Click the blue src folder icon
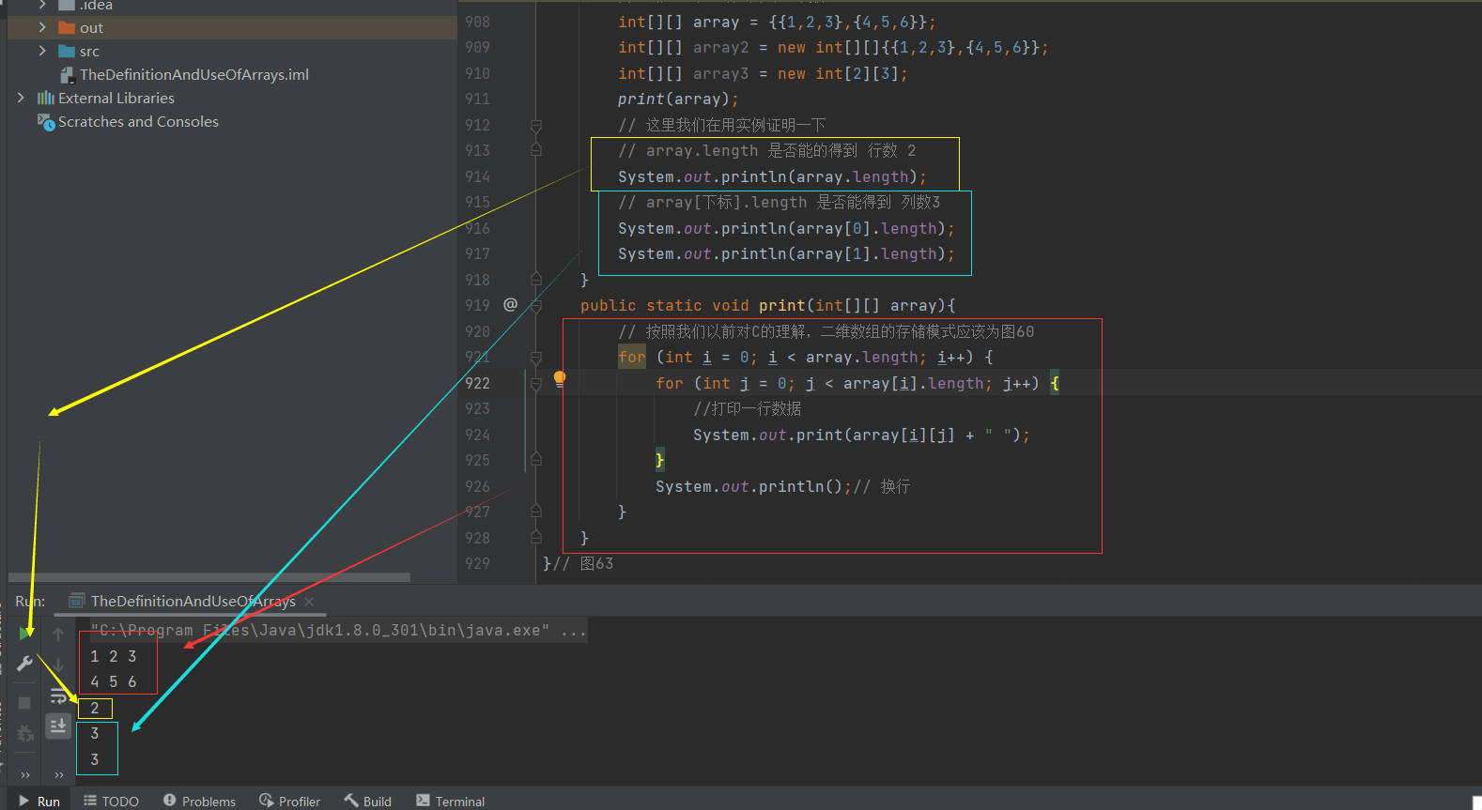The width and height of the screenshot is (1482, 810). (67, 51)
